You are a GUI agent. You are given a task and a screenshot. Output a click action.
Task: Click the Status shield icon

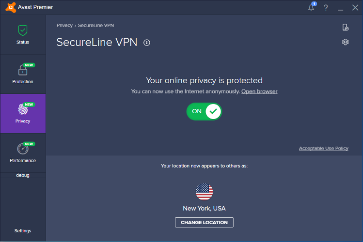(x=23, y=30)
